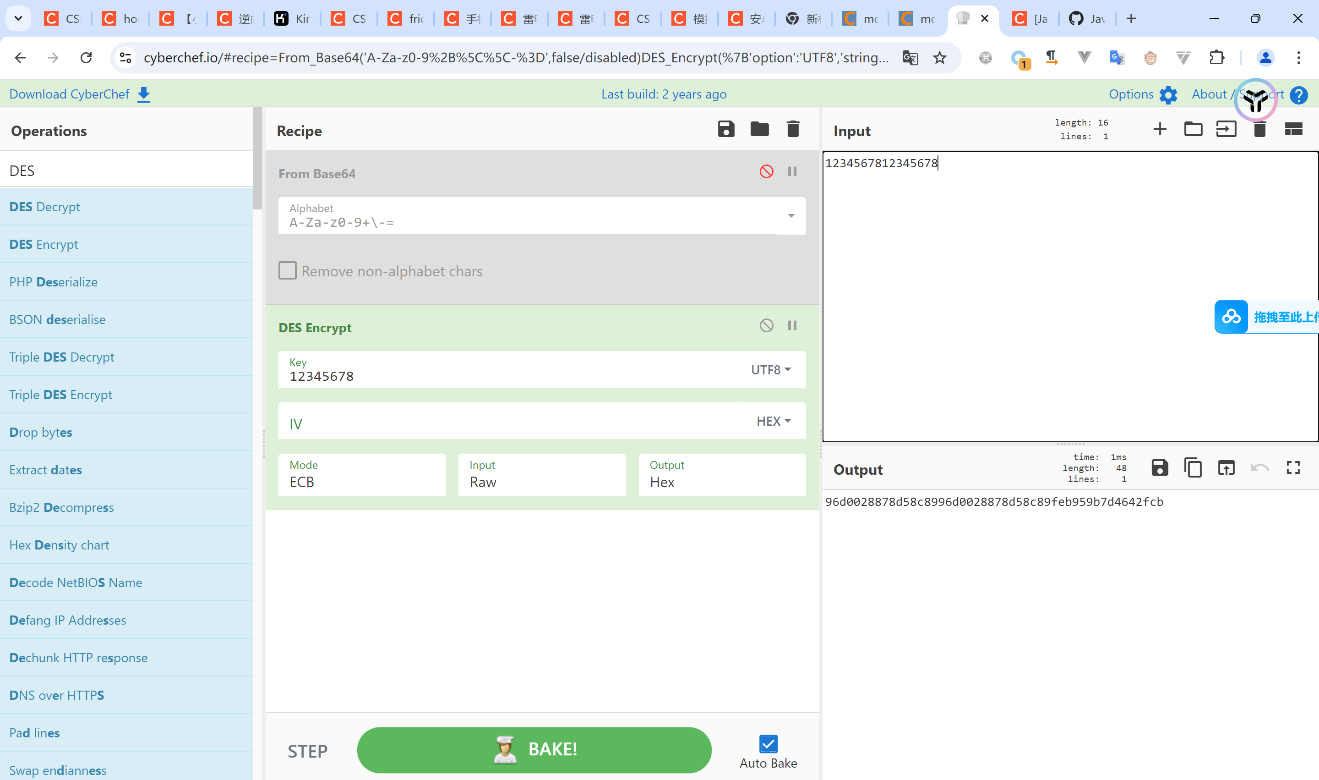This screenshot has height=780, width=1319.
Task: Open the Mode dropdown showing ECB
Action: (362, 475)
